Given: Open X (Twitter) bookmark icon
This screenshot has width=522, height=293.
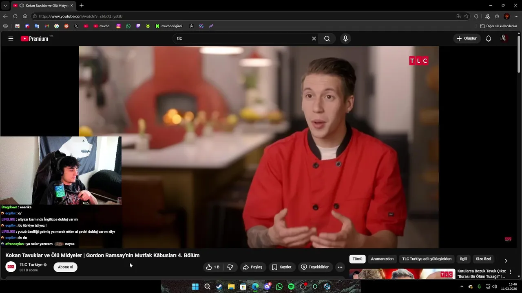Looking at the screenshot, I should click(x=76, y=26).
